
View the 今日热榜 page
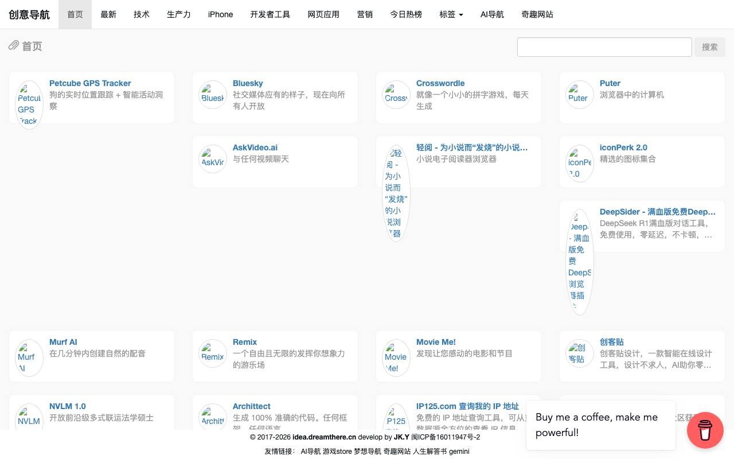click(x=406, y=14)
